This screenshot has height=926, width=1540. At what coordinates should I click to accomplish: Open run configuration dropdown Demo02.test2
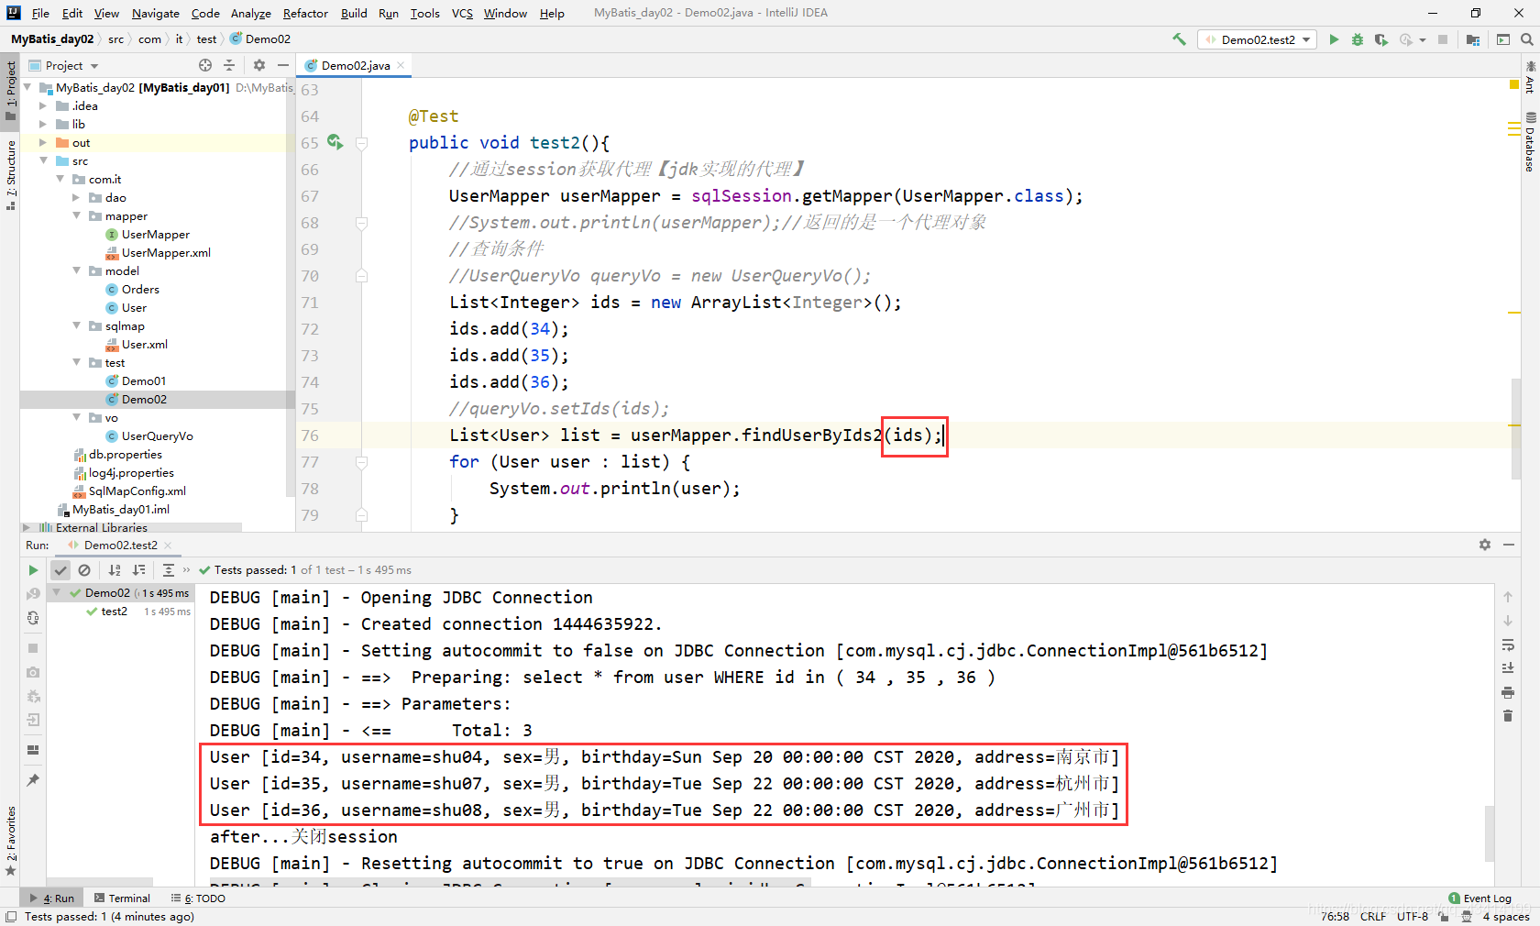[x=1257, y=39]
